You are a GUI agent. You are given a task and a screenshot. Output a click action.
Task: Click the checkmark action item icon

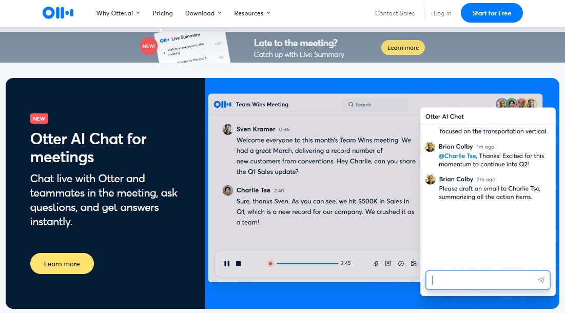tap(401, 263)
